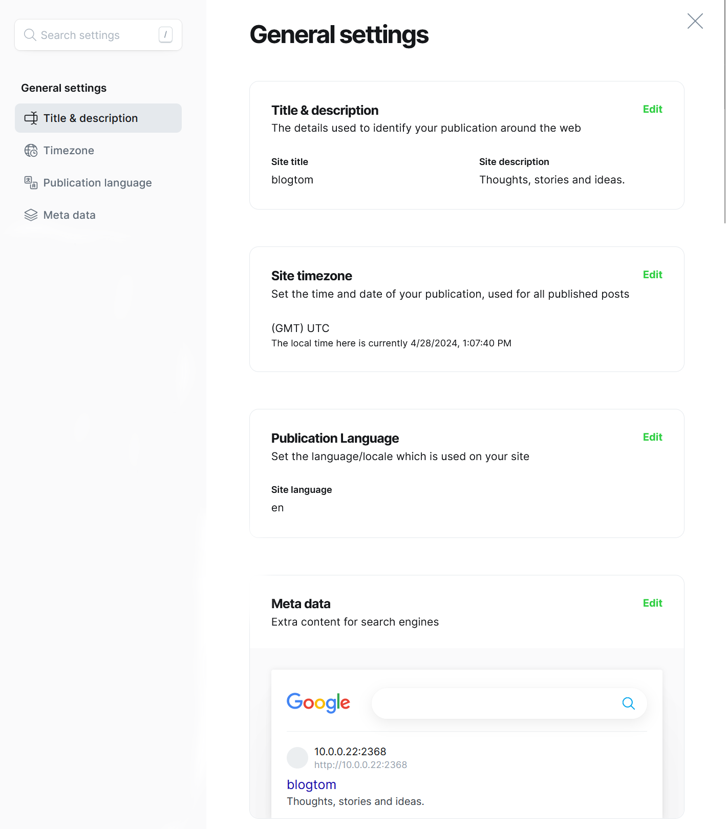727x829 pixels.
Task: Edit the Publication Language setting
Action: coord(652,437)
